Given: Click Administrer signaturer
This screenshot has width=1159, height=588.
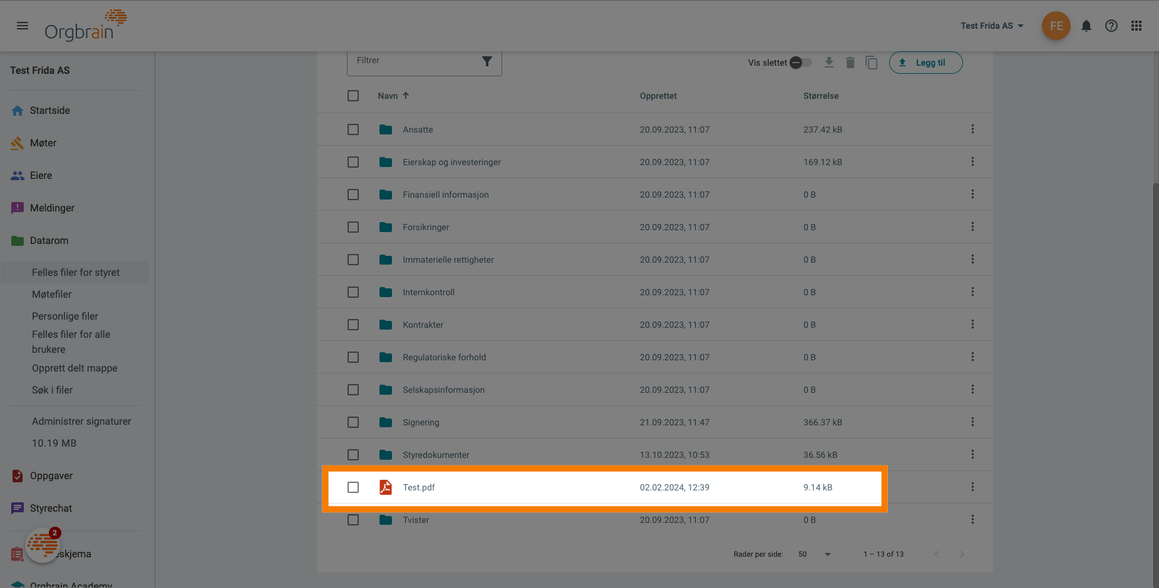Looking at the screenshot, I should (81, 421).
